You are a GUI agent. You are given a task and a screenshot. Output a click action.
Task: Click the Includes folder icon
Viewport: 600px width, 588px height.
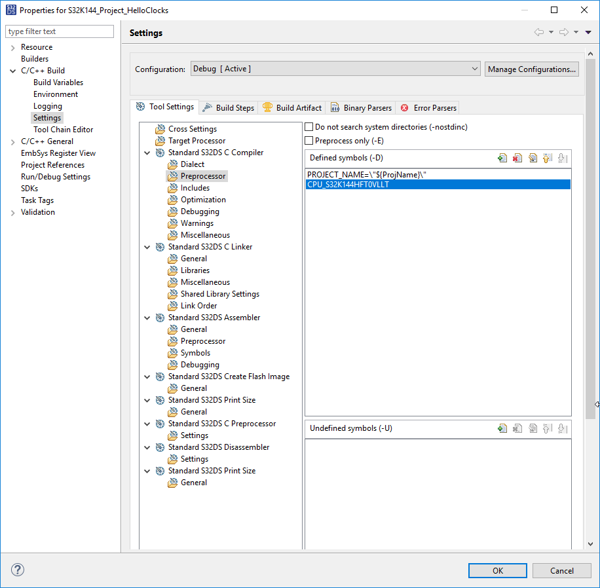tap(173, 188)
